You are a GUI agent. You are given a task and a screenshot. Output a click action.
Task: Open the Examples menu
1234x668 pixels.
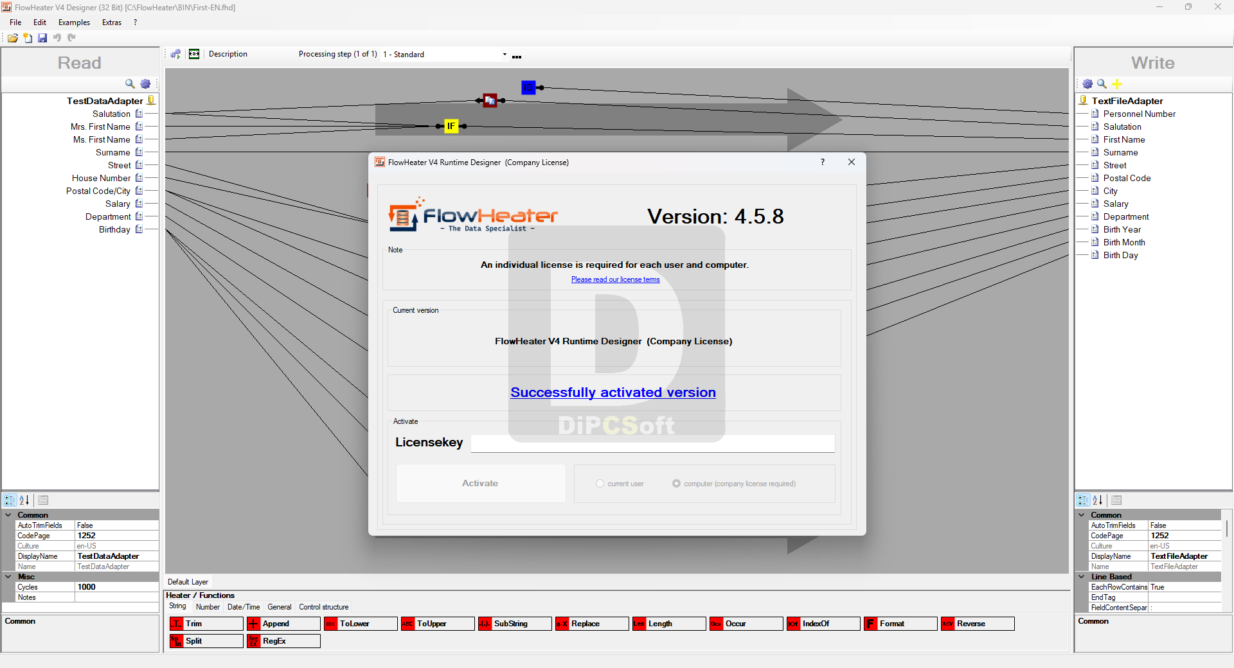pyautogui.click(x=74, y=22)
